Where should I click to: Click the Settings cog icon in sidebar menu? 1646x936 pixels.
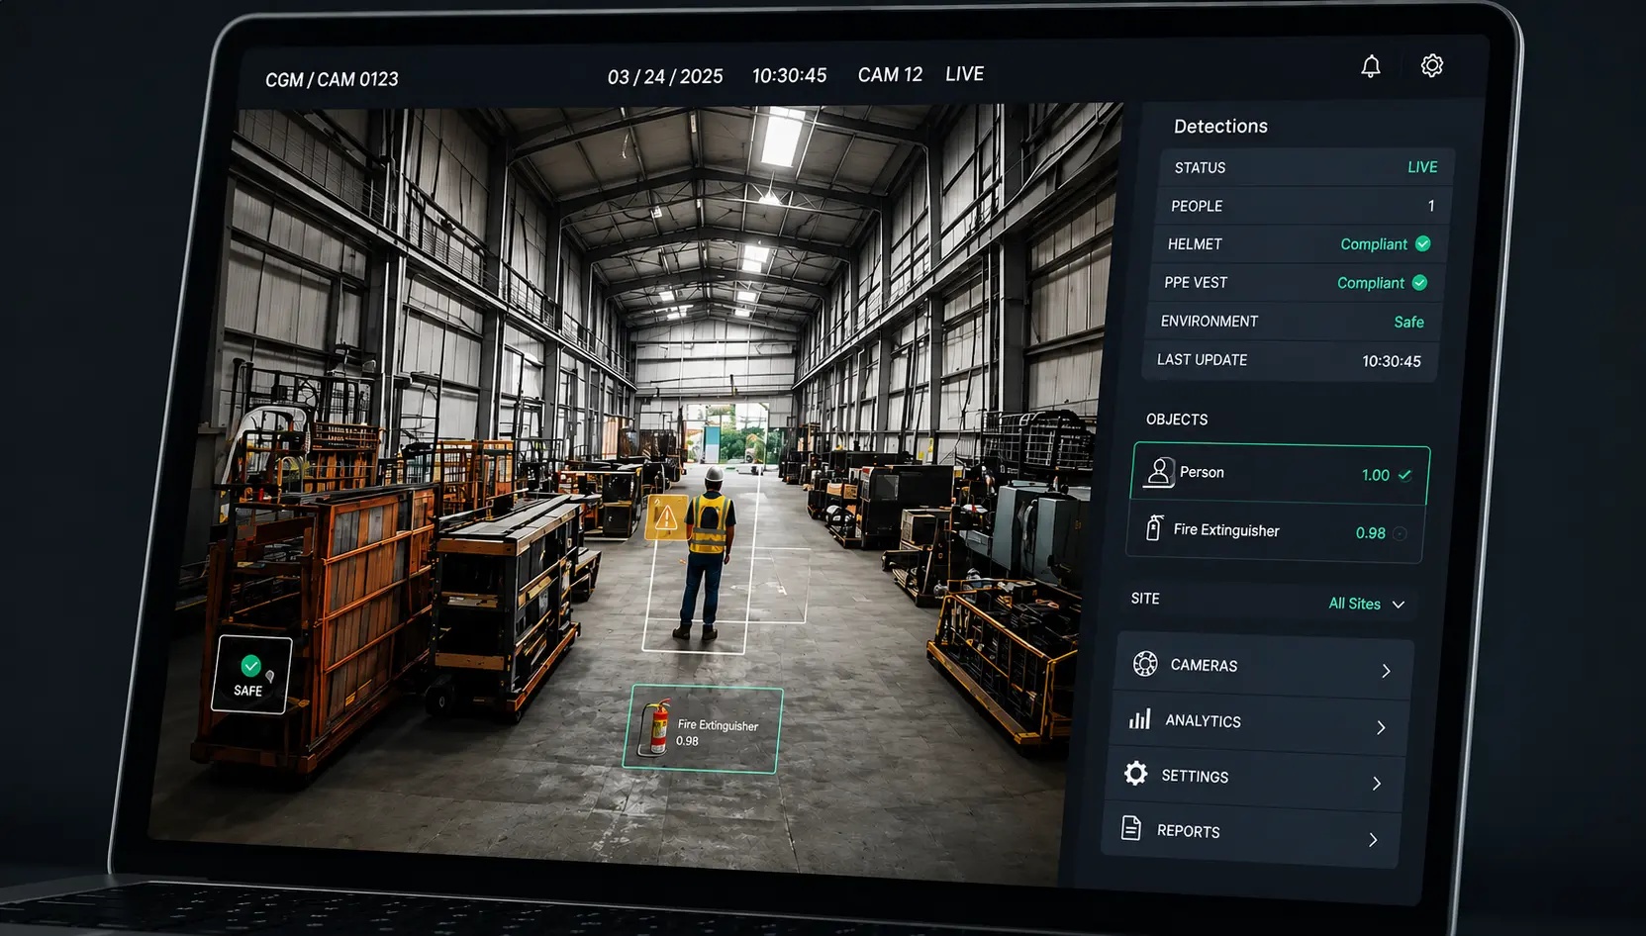1136,774
